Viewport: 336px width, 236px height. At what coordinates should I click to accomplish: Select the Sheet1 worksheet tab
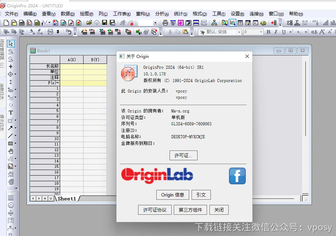point(67,199)
